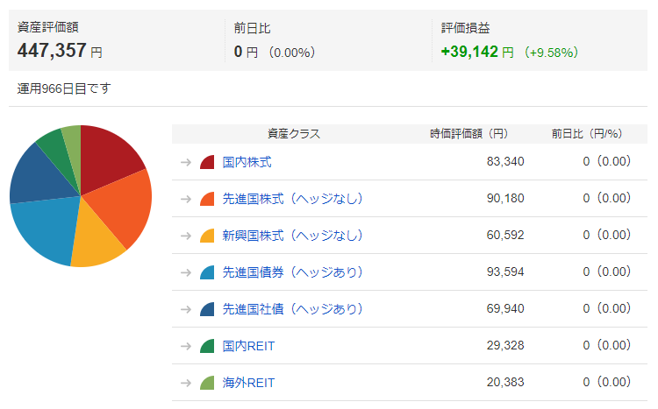This screenshot has height=409, width=658.
Task: Open the 新興国株式(ヘッジなし) link
Action: 292,236
